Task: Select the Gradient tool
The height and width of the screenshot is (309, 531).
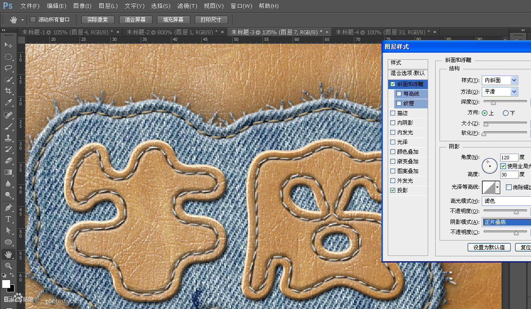Action: (x=8, y=172)
